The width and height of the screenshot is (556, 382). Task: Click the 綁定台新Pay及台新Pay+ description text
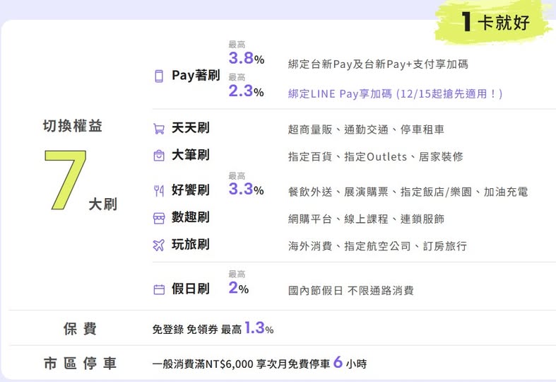378,64
